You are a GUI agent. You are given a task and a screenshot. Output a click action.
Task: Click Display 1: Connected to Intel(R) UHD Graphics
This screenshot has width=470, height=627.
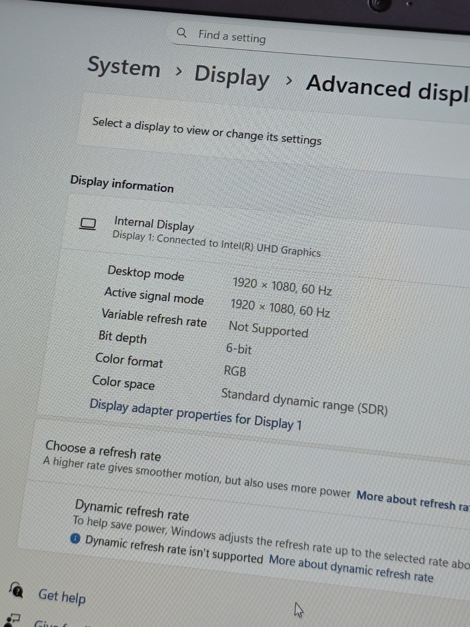pyautogui.click(x=216, y=244)
